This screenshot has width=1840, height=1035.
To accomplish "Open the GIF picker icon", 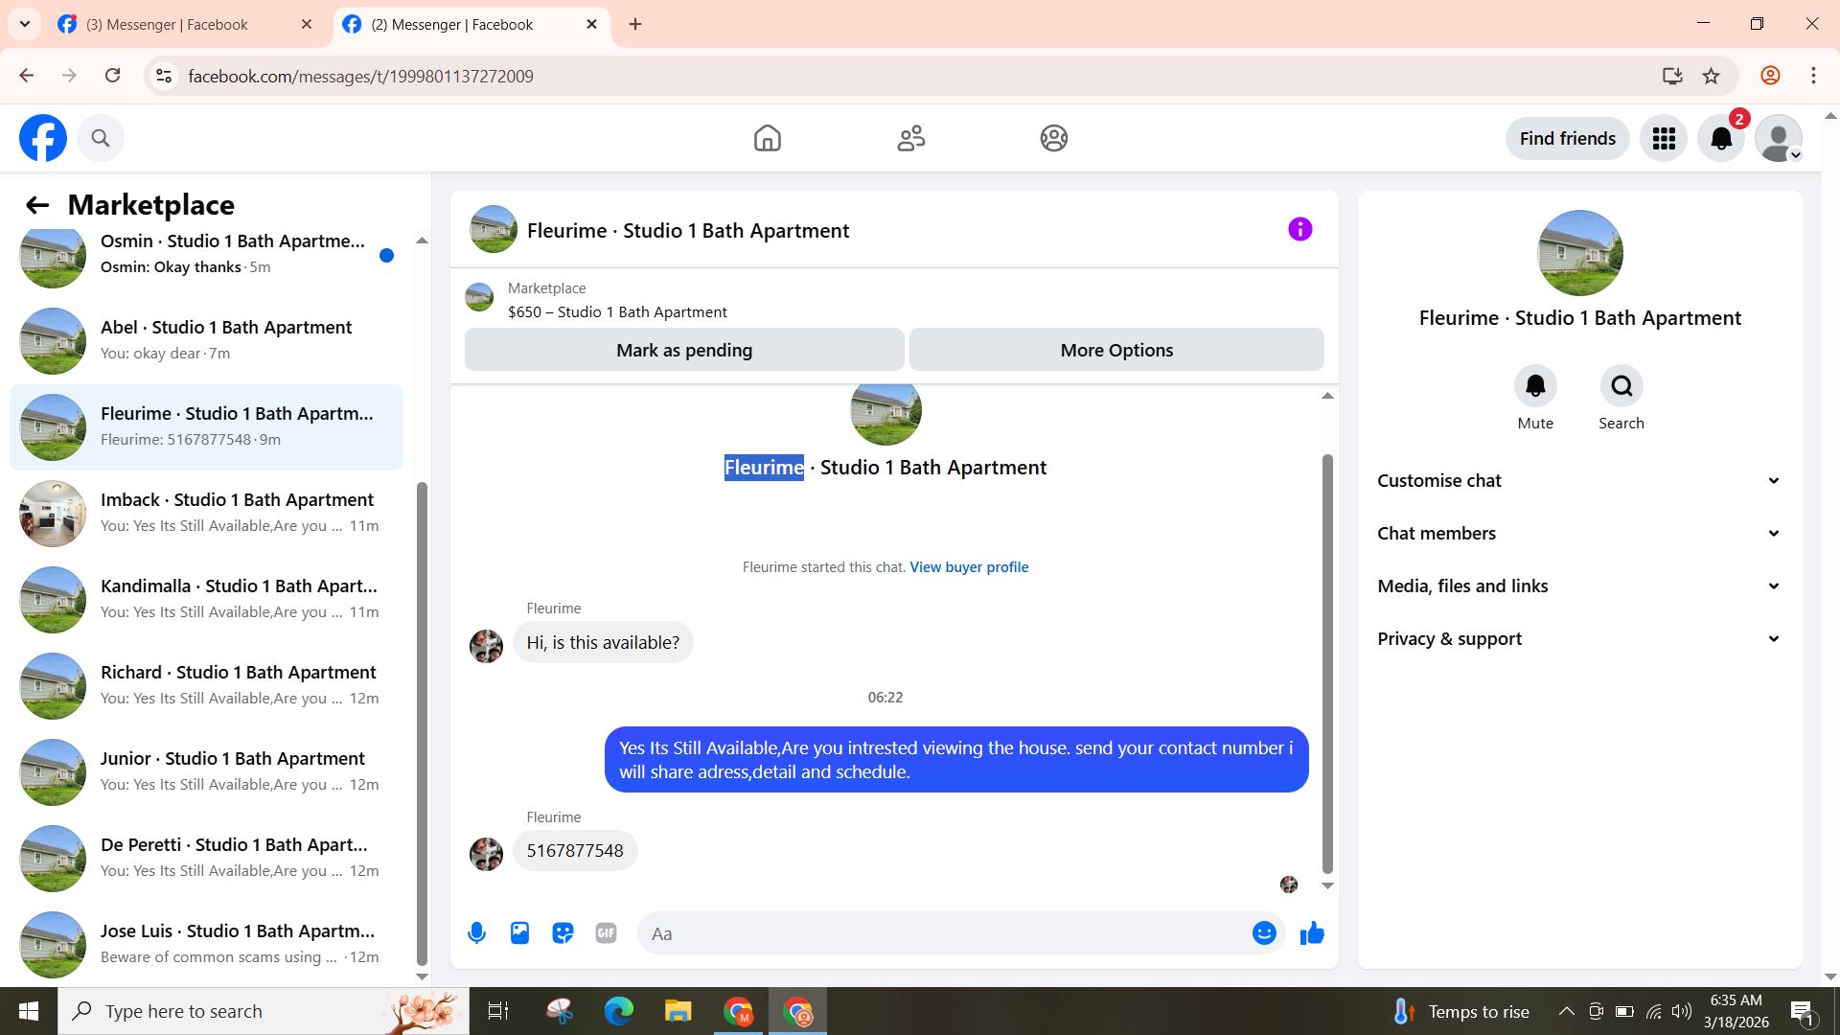I will 606,933.
